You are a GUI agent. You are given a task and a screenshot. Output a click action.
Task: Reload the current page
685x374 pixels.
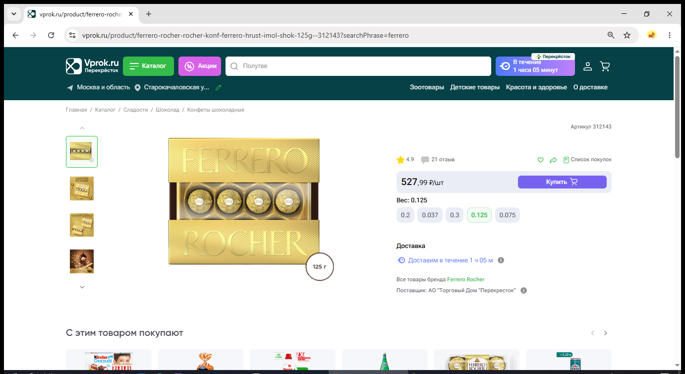(x=51, y=35)
